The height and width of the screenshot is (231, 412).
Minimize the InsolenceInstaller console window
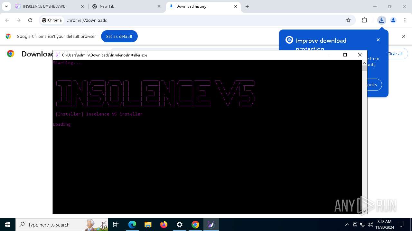(330, 55)
